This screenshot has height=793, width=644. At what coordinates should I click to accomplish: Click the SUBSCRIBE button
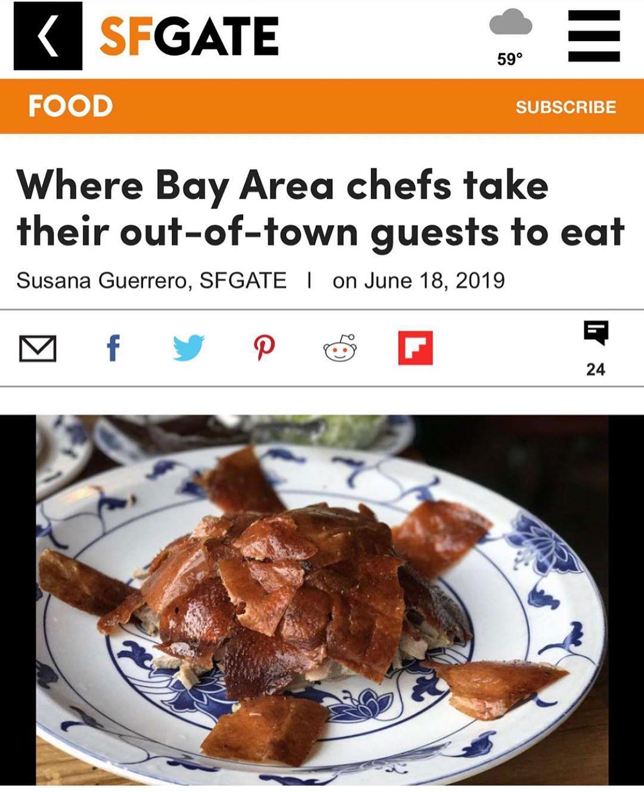point(566,107)
